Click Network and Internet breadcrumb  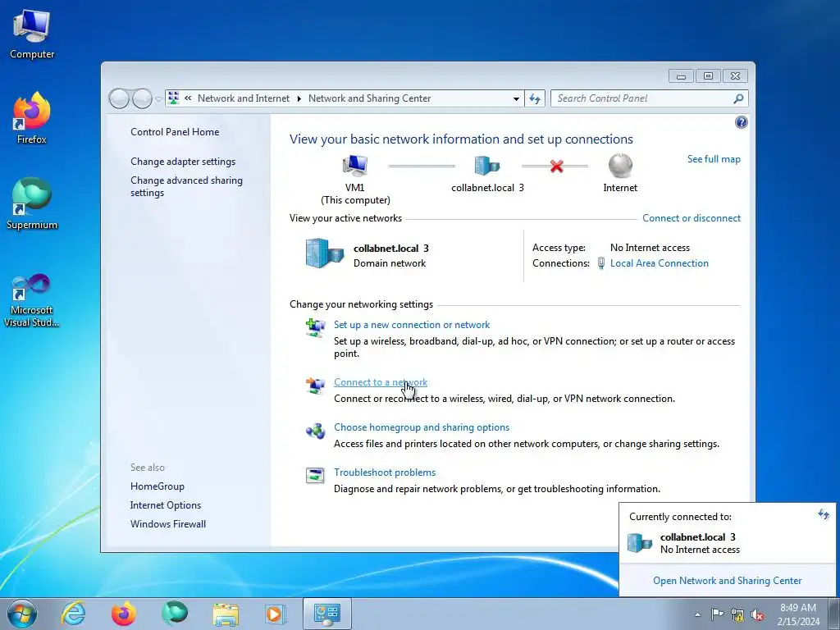(243, 98)
